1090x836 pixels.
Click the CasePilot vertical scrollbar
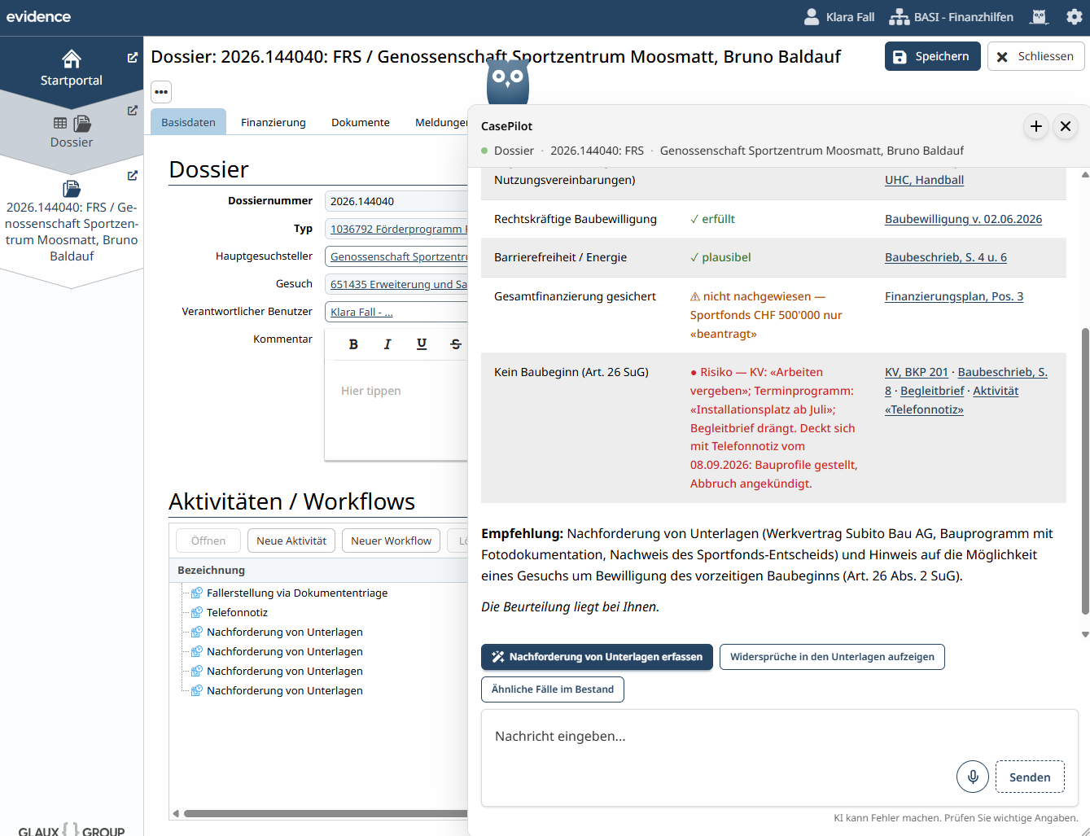click(1084, 472)
